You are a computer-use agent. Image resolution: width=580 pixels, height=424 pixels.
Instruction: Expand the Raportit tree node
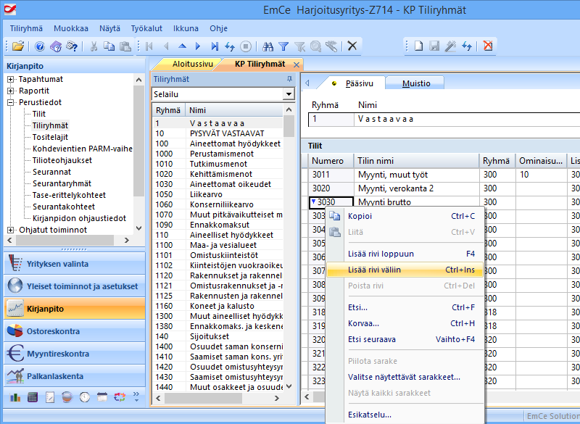11,91
